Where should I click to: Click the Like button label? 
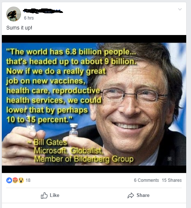pos(55,195)
